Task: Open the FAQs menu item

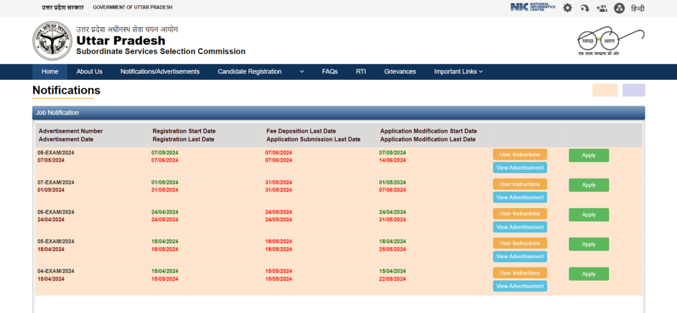Action: click(330, 71)
